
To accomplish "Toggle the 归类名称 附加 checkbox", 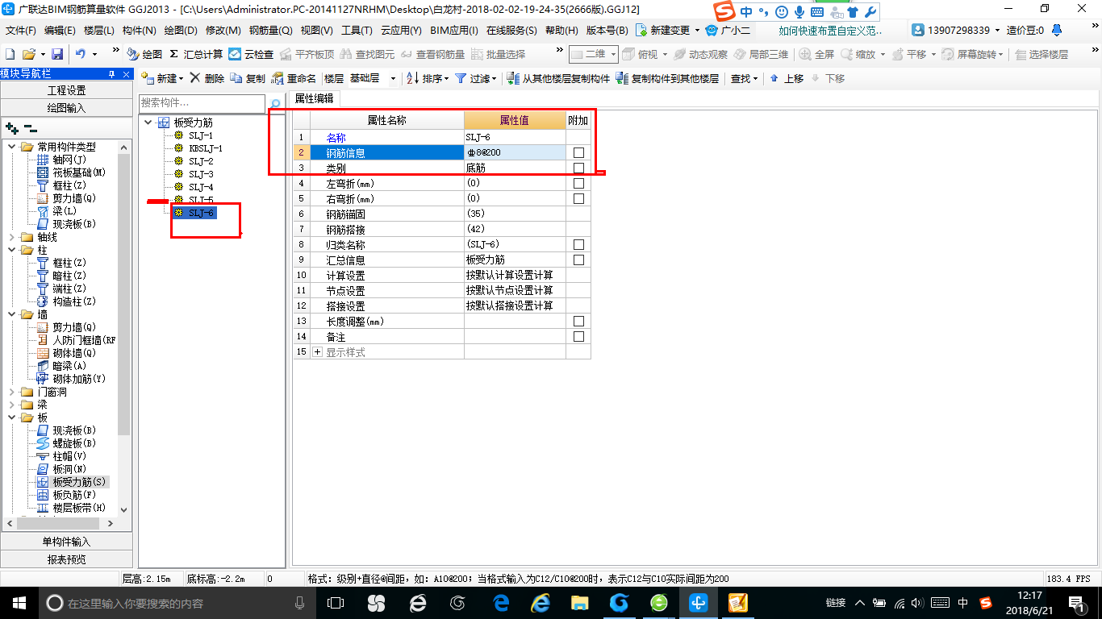I will coord(578,244).
